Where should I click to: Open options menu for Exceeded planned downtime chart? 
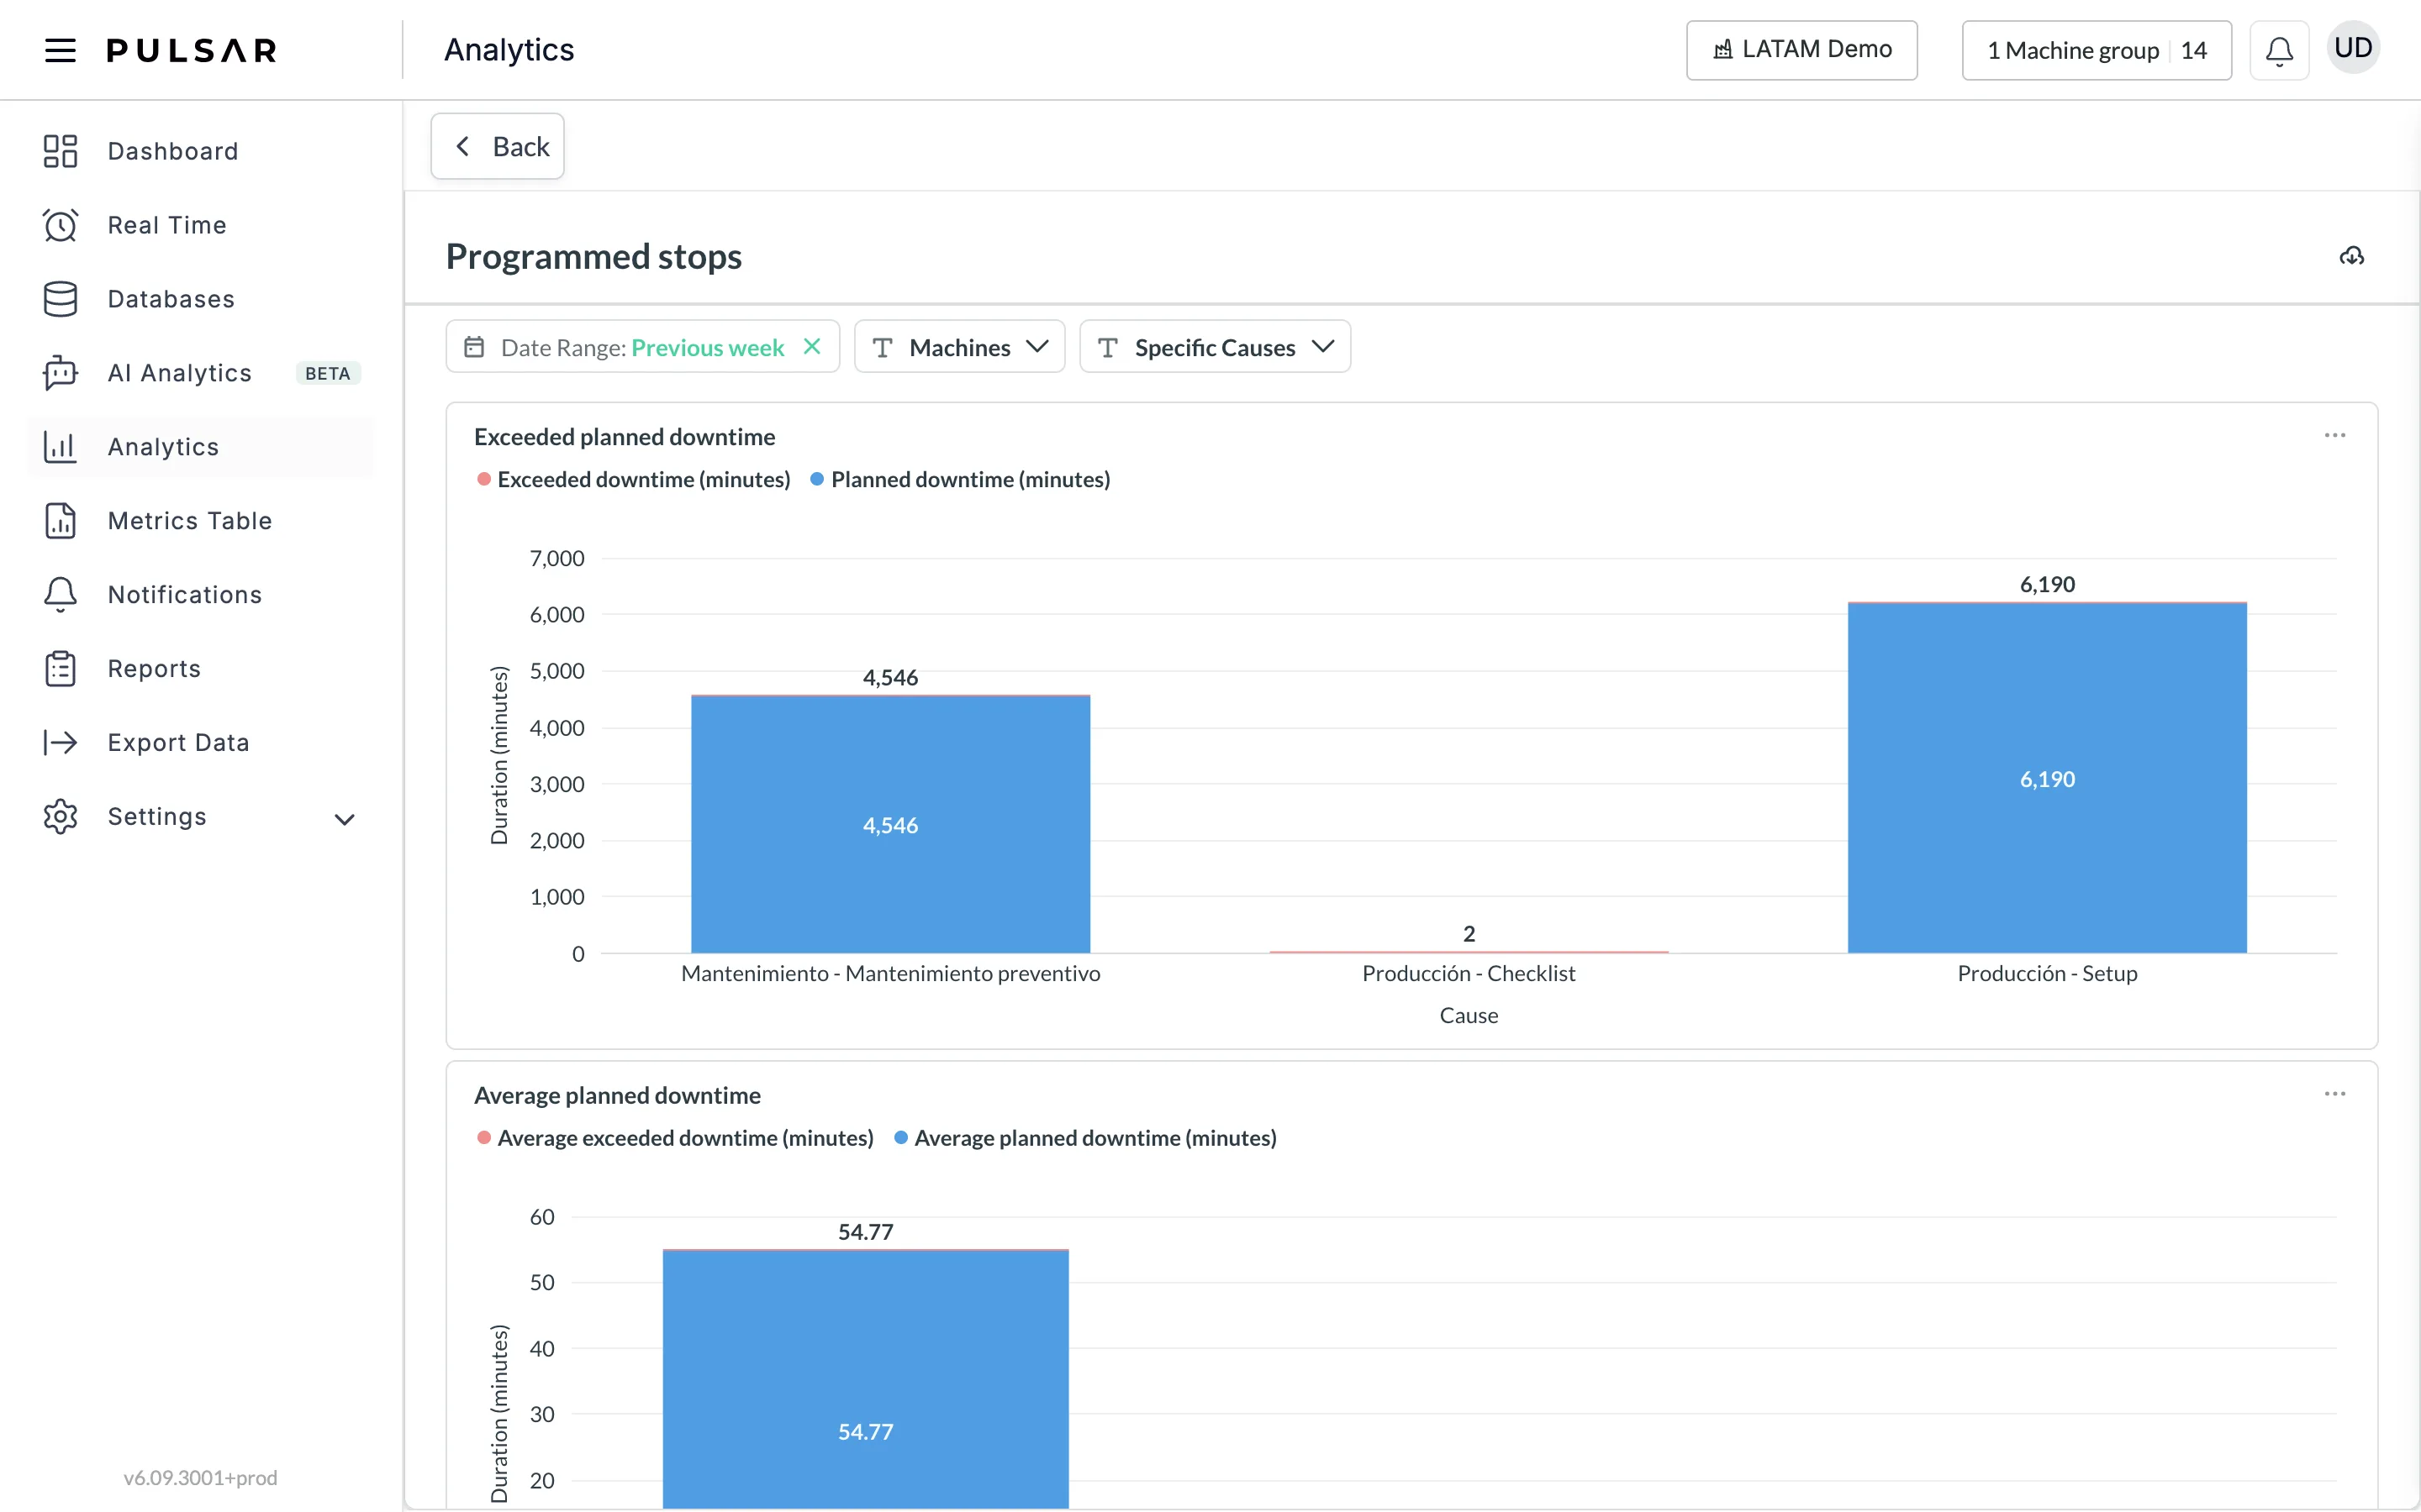(2334, 435)
